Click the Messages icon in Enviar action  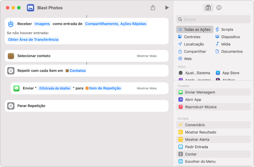(x=17, y=88)
